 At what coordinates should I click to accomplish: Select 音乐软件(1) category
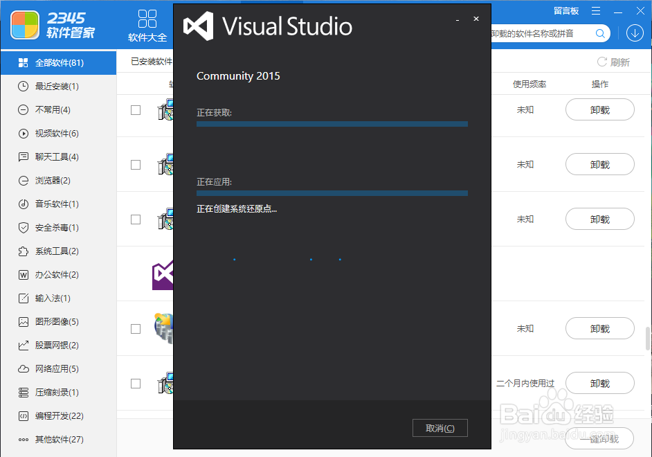point(58,204)
